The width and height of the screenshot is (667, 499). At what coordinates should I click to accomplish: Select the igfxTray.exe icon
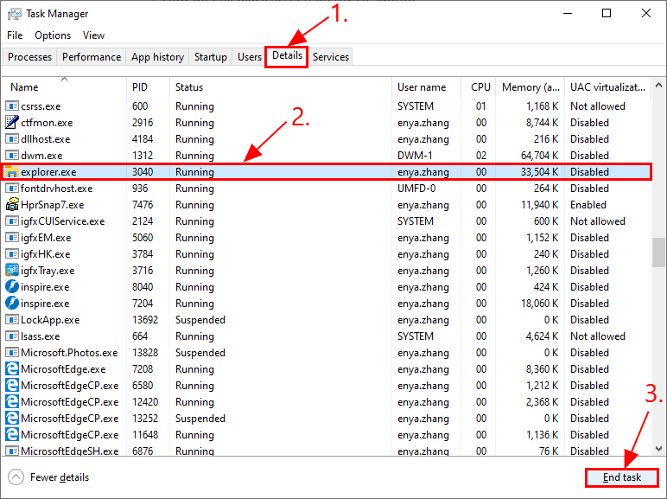tap(12, 271)
